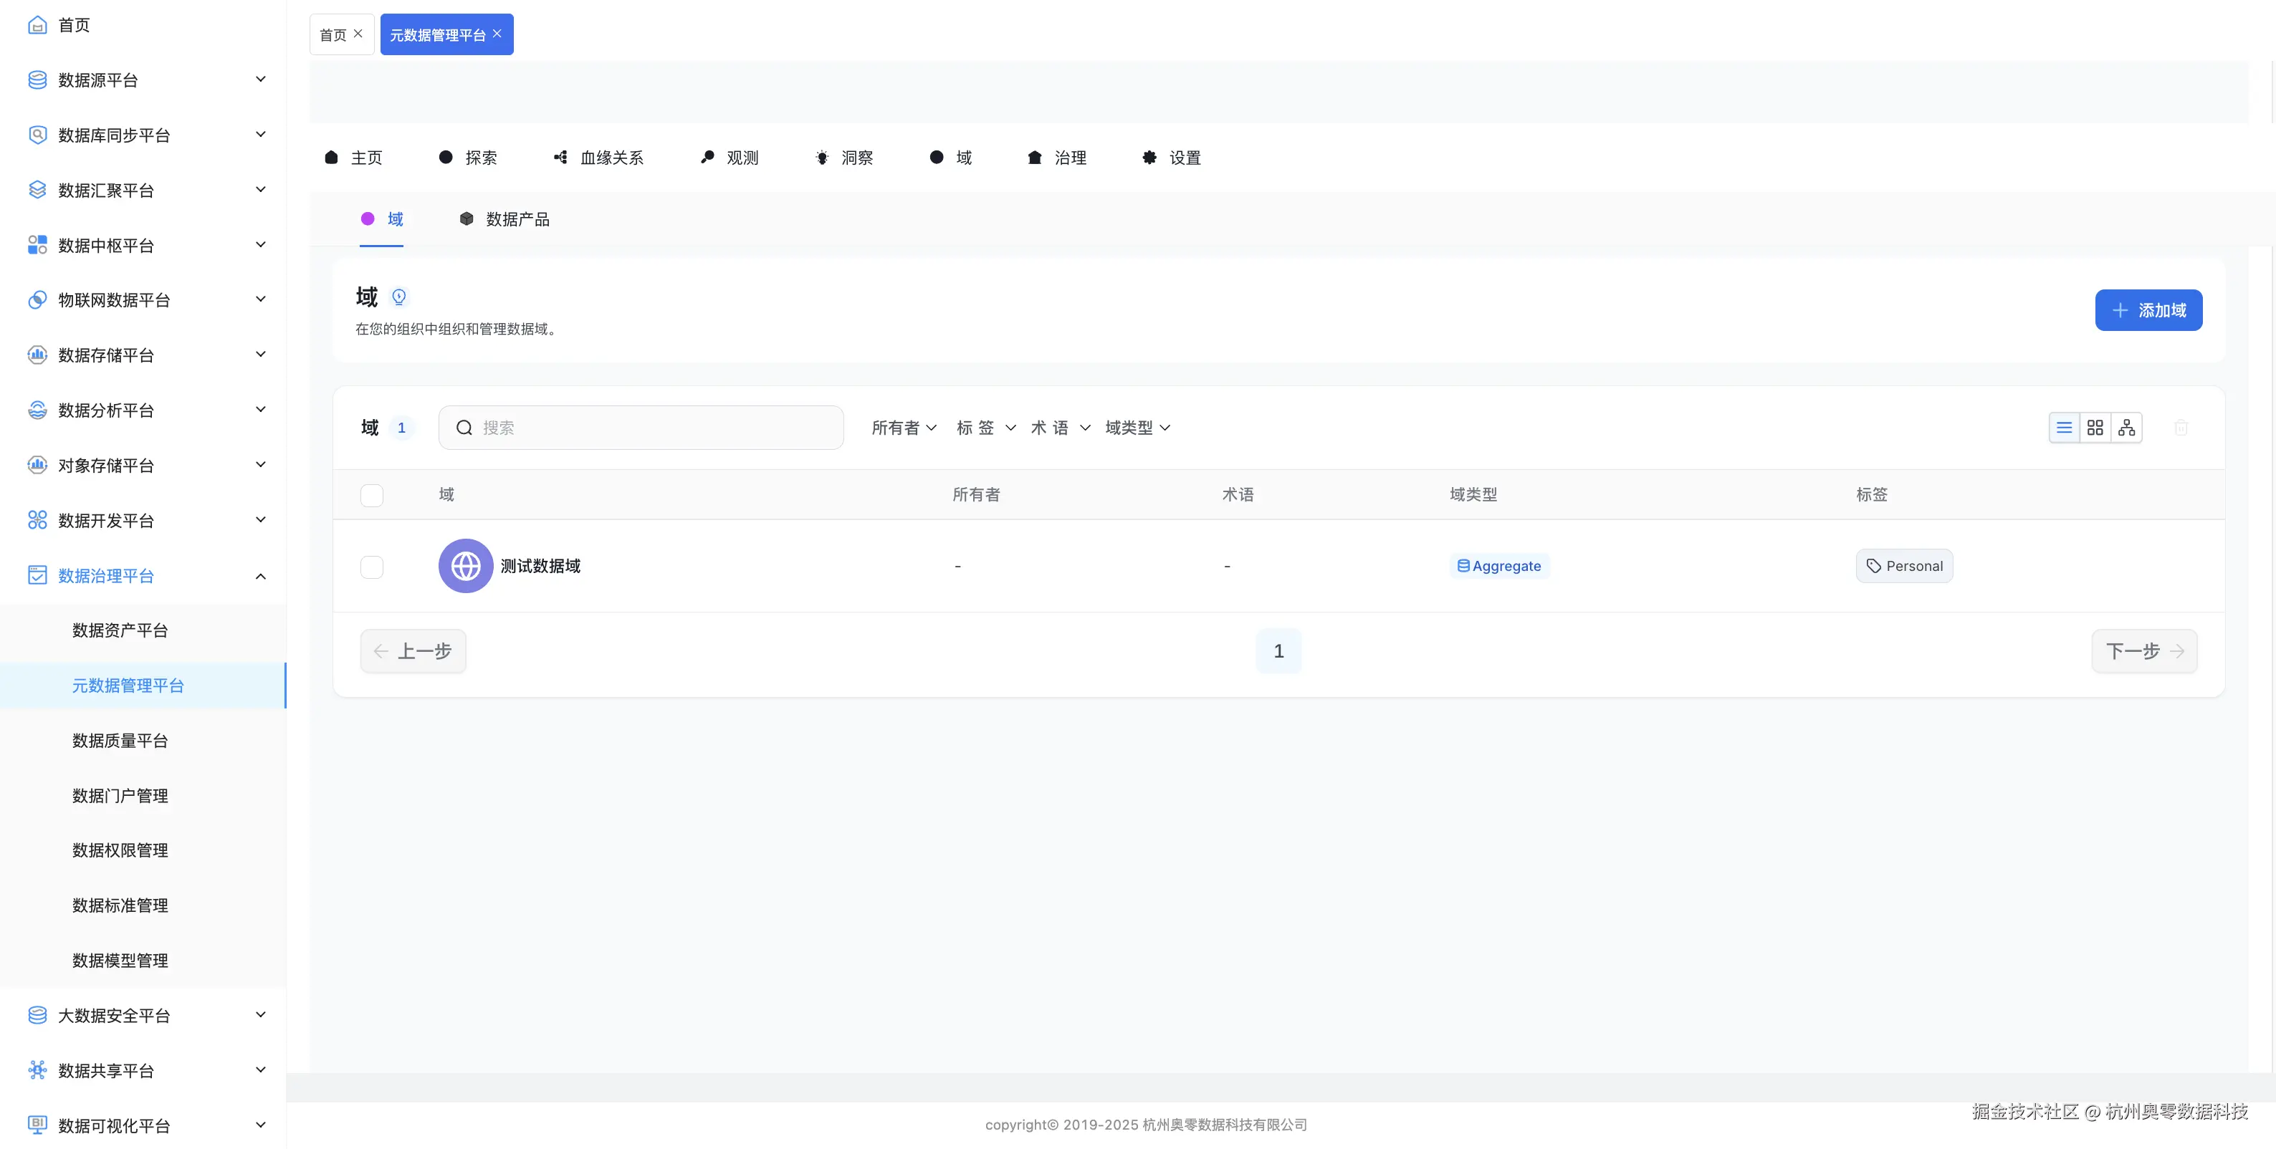
Task: Click the globe icon of 测试数据域
Action: tap(466, 566)
